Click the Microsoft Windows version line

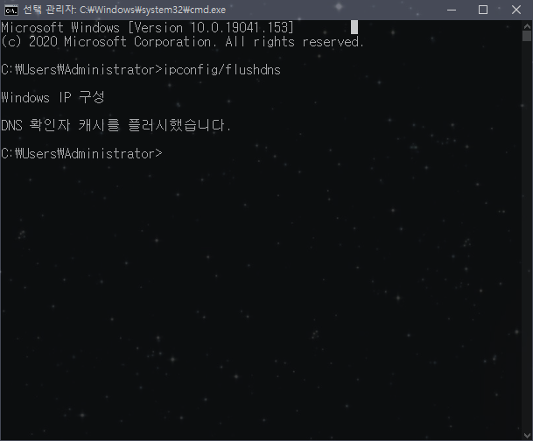point(147,27)
